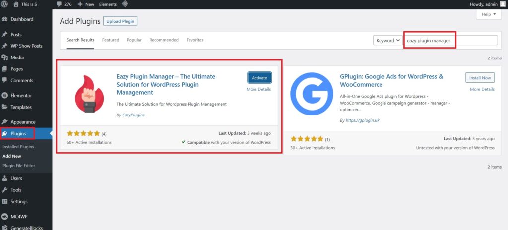Click the plus New icon in admin bar

pos(80,4)
